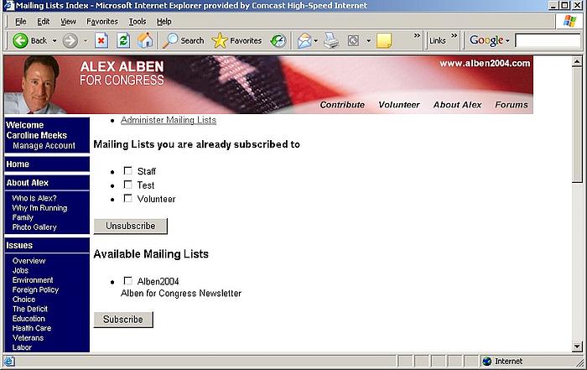Click the vertical scrollbar thumb
This screenshot has width=587, height=370.
pyautogui.click(x=577, y=125)
